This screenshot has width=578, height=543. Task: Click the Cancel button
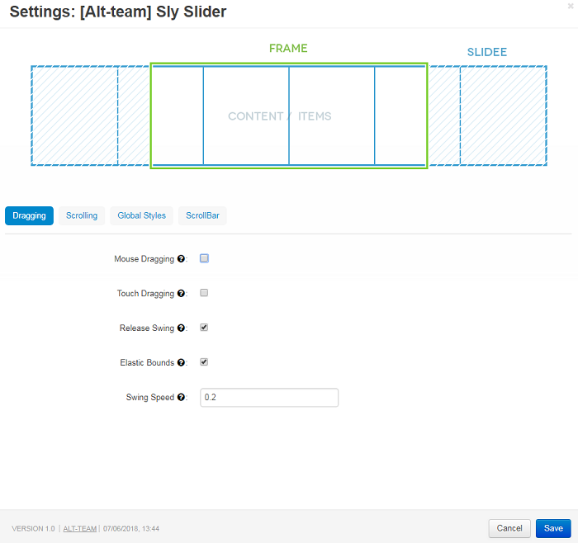(509, 528)
